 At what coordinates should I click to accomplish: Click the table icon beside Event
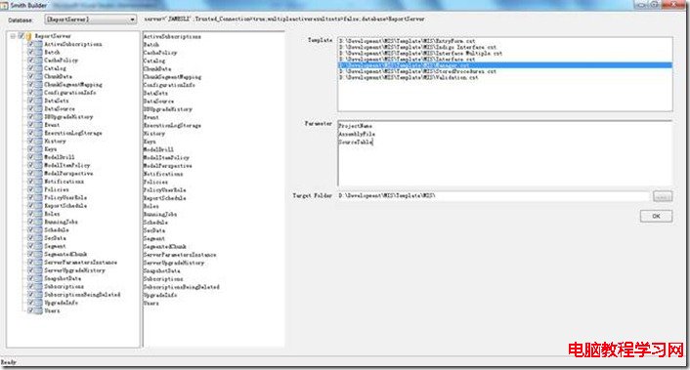[x=38, y=125]
